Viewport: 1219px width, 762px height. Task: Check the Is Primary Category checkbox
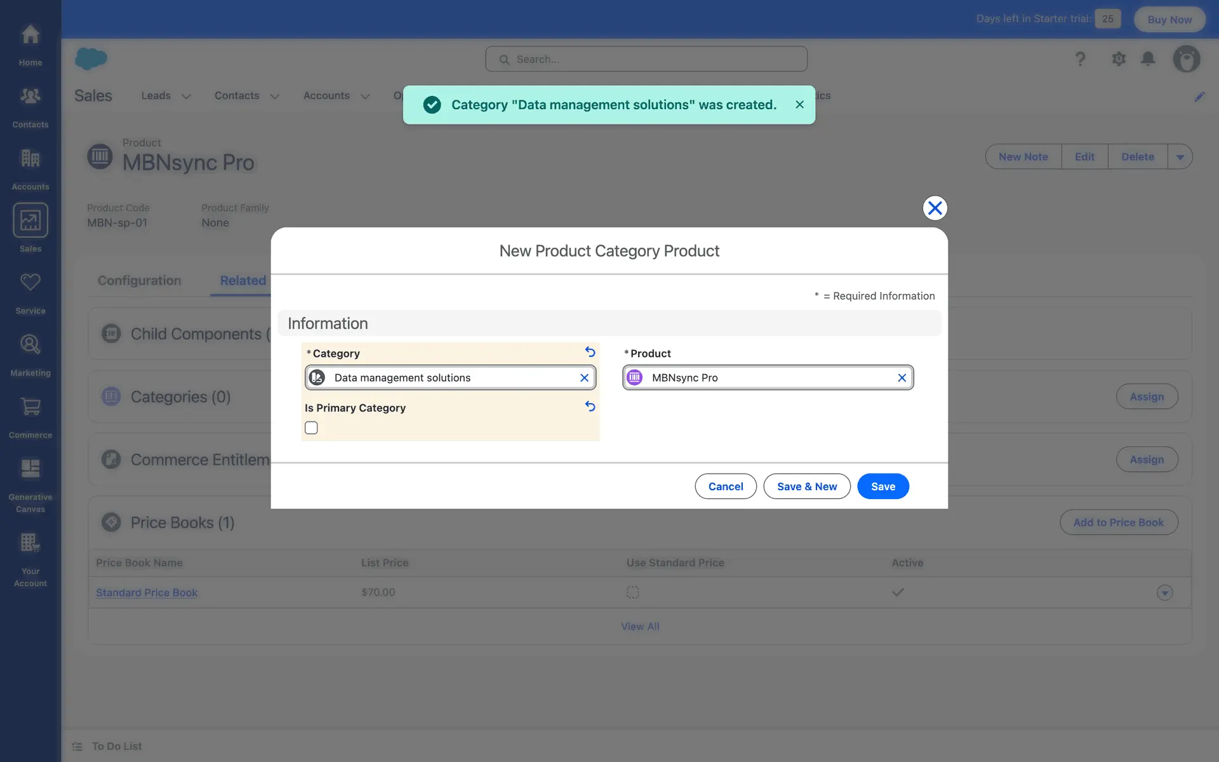pos(311,428)
